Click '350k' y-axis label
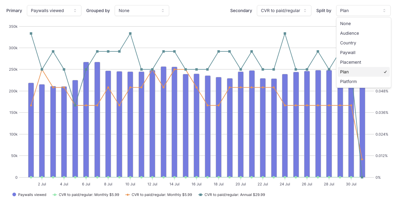The width and height of the screenshot is (397, 202). (x=13, y=26)
